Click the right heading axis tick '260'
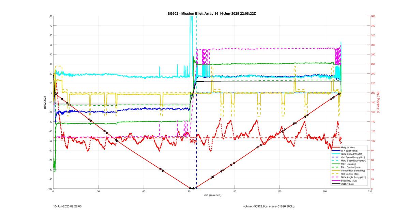The image size is (409, 212). coord(373,64)
